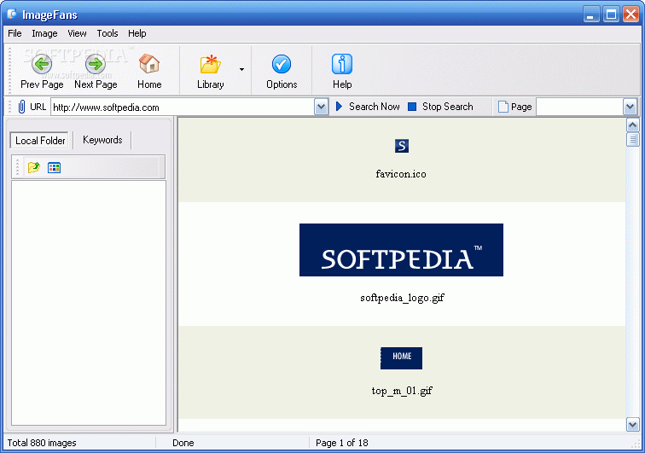This screenshot has height=453, width=645.
Task: Click the thumbnail grid view icon
Action: (54, 167)
